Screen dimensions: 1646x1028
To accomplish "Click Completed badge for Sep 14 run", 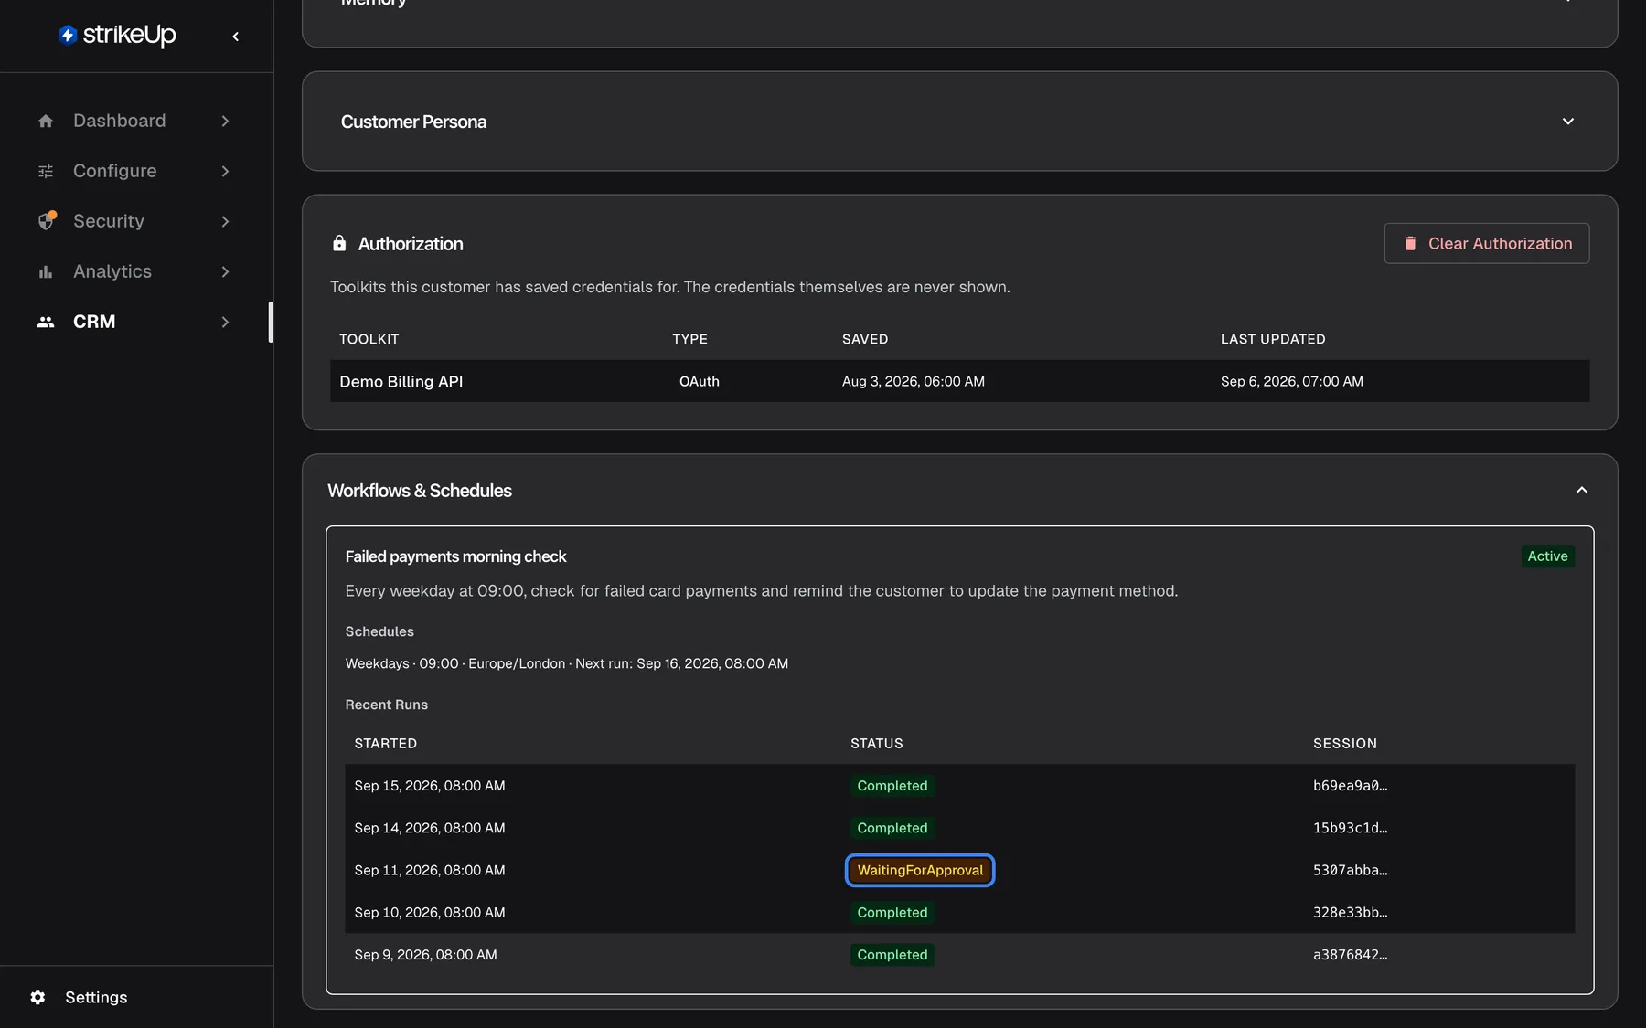I will [x=892, y=828].
